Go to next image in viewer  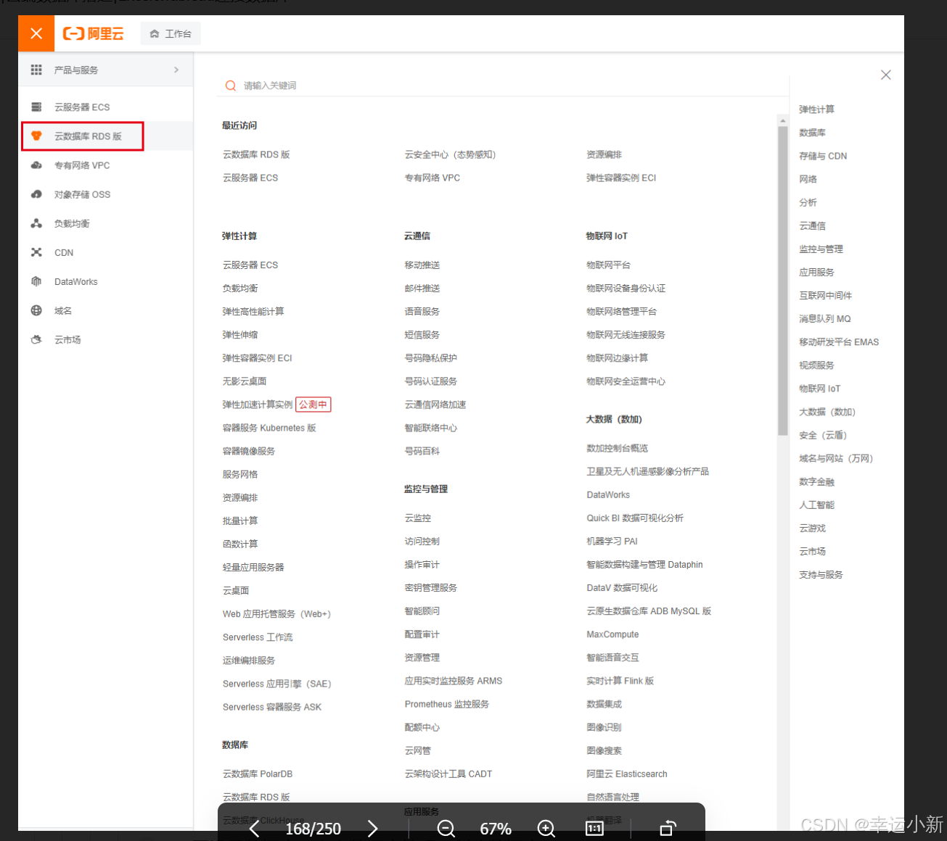click(372, 829)
